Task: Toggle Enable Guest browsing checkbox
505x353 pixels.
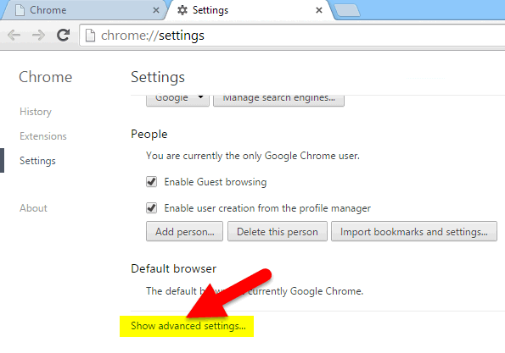Action: 151,182
